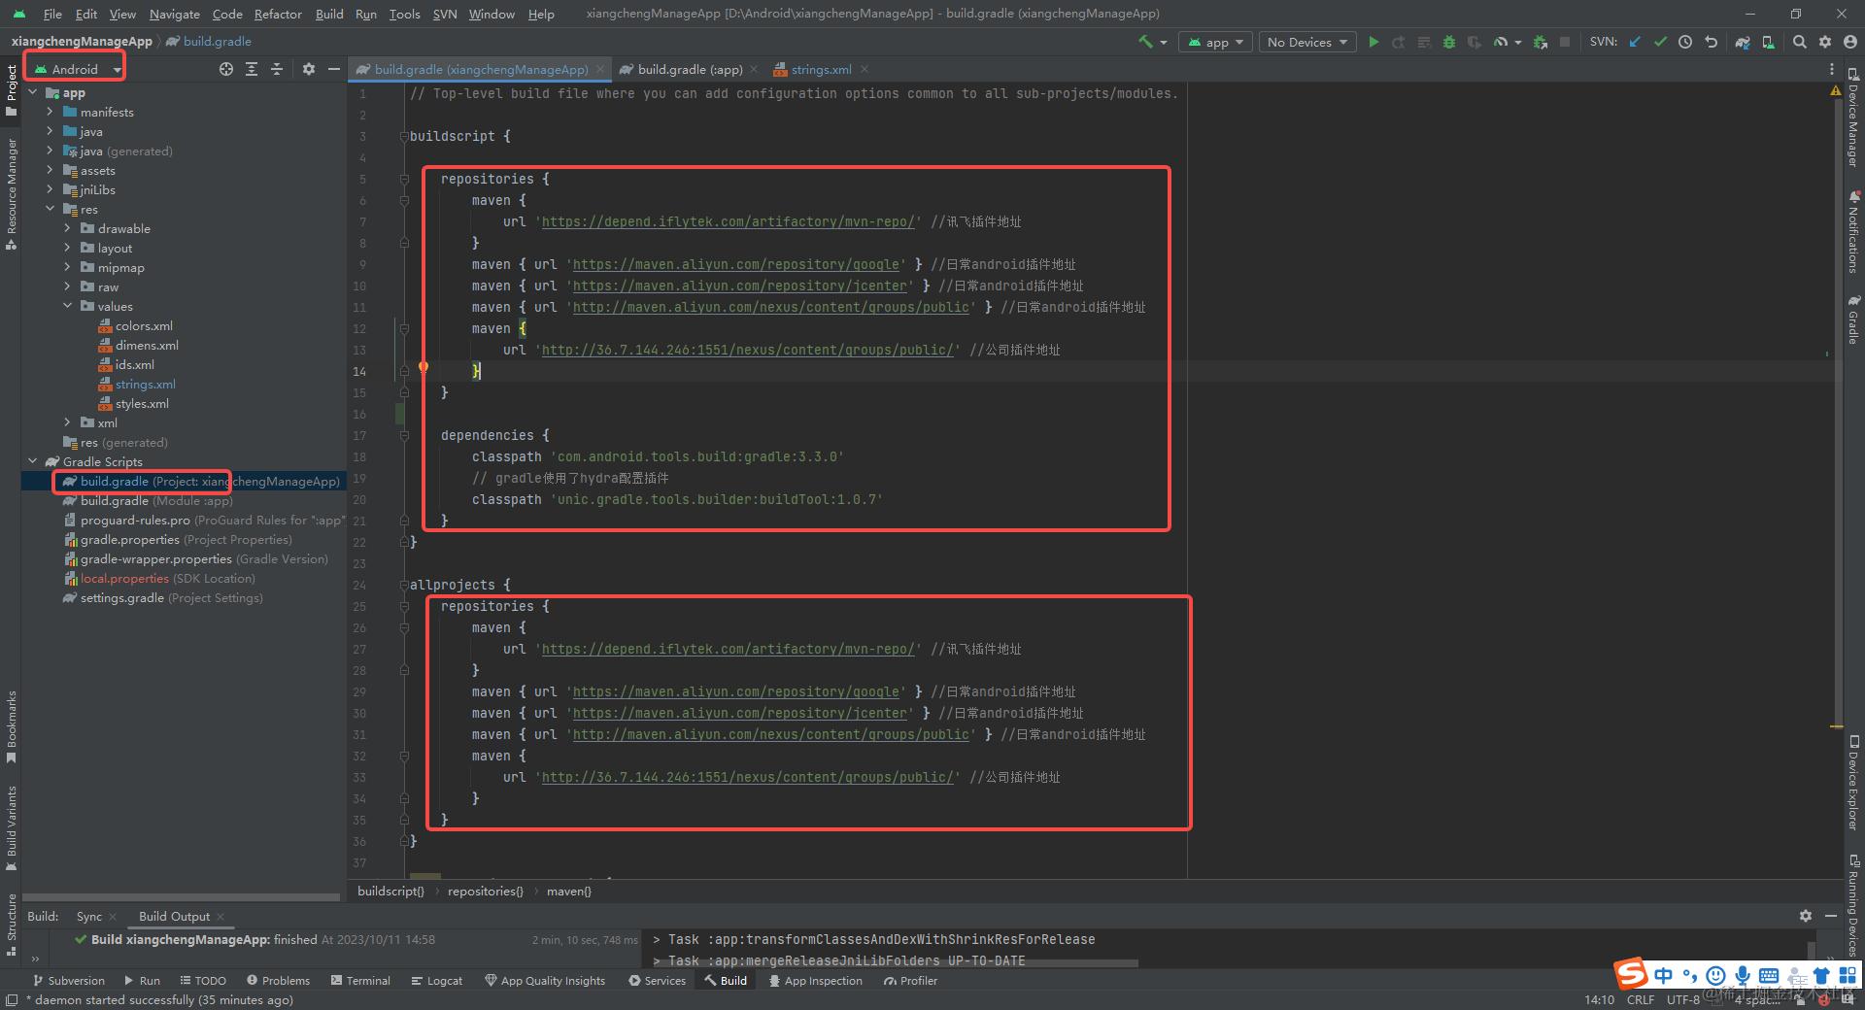Toggle the Project side tool window
1865x1010 pixels.
pos(11,90)
